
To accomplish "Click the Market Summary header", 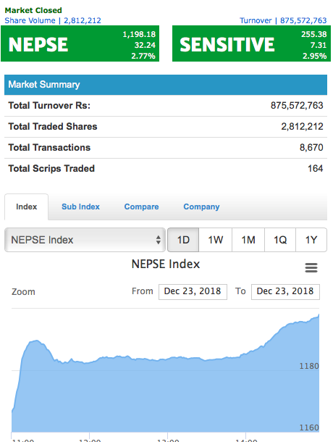I will 166,85.
